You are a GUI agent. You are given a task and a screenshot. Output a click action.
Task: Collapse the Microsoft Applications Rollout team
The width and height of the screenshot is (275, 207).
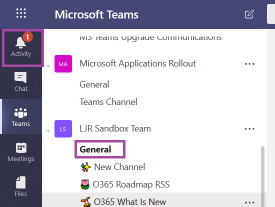(x=48, y=66)
